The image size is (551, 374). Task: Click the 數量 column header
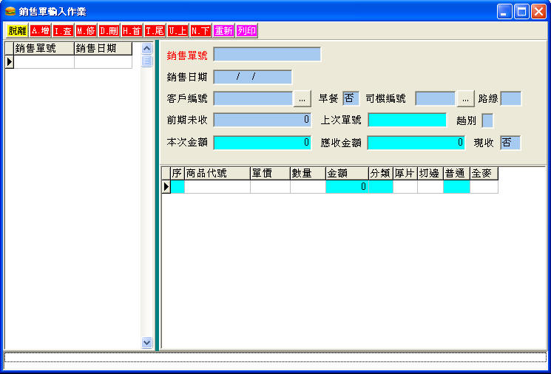click(308, 174)
